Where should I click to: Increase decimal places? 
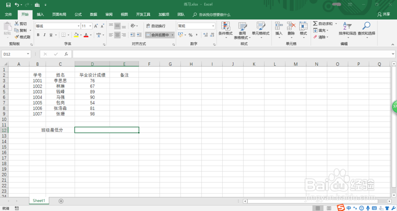[x=206, y=35]
